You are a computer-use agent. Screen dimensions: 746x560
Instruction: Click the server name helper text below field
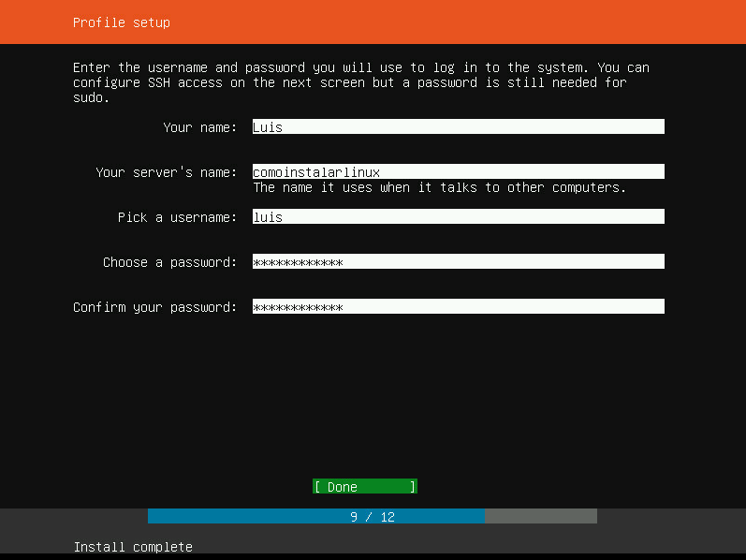439,187
